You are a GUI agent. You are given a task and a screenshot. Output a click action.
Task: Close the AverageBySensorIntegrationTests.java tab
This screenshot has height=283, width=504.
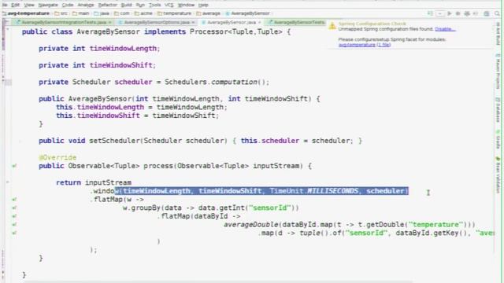[109, 22]
